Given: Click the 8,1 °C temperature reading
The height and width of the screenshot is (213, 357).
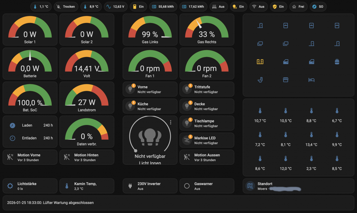Looking at the screenshot, I should pos(286,144).
